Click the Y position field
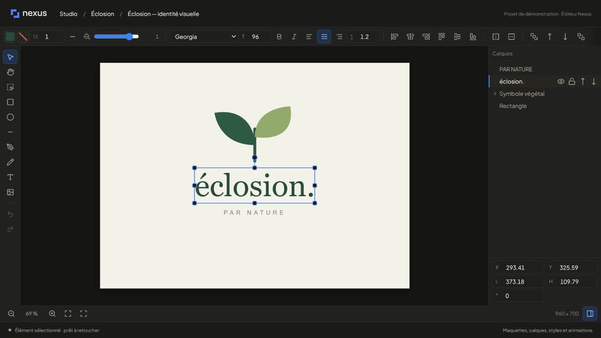The width and height of the screenshot is (601, 338). click(571, 268)
